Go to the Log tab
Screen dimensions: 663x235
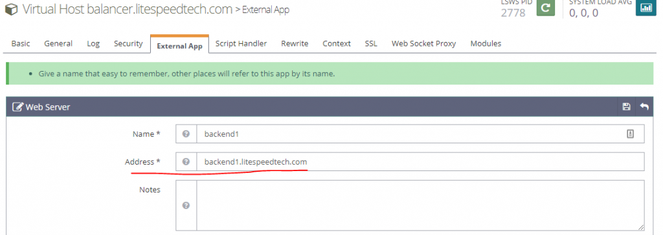[x=93, y=43]
